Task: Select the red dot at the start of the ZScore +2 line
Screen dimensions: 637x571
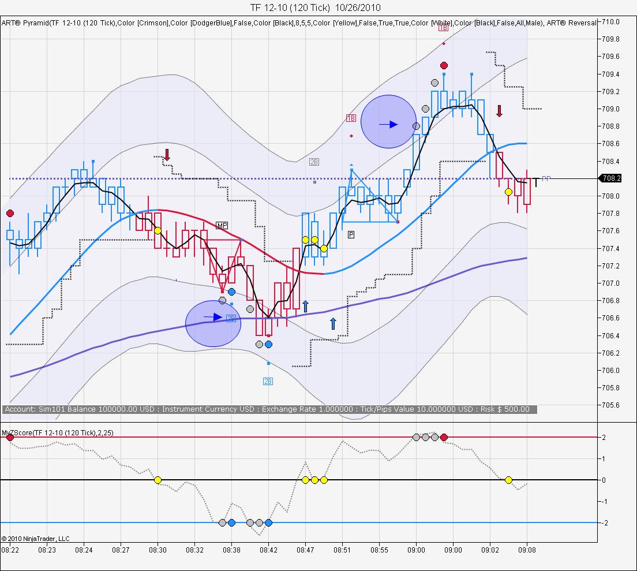Action: click(10, 437)
